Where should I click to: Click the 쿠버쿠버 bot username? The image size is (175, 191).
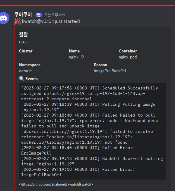coord(24,15)
